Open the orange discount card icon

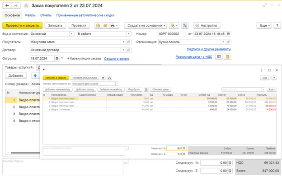pos(227,57)
